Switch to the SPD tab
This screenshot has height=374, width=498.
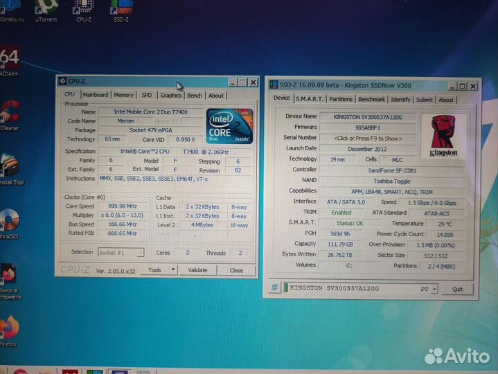click(x=146, y=95)
